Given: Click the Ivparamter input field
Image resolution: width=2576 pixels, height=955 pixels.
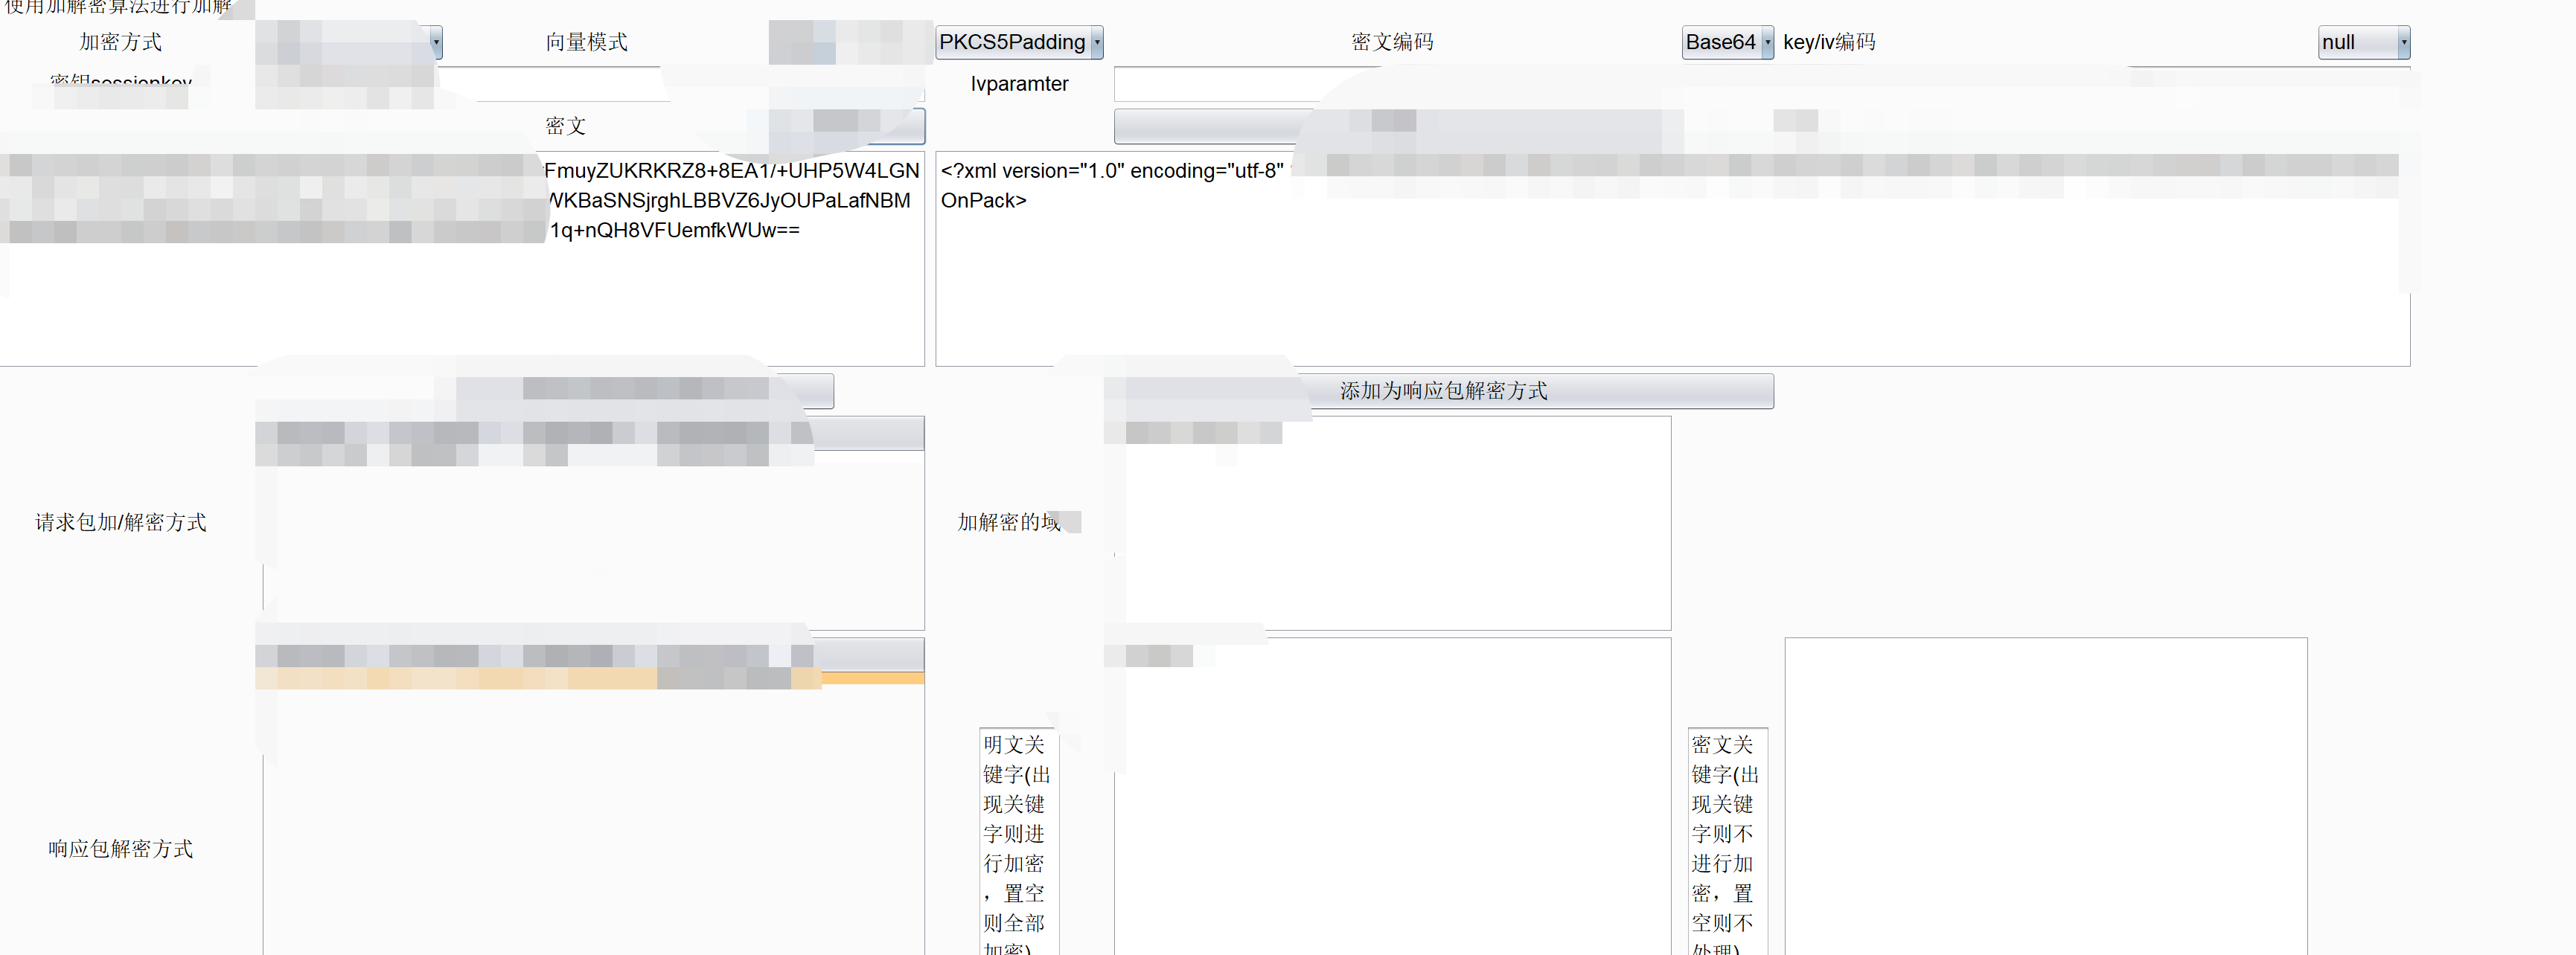Looking at the screenshot, I should coord(1761,84).
